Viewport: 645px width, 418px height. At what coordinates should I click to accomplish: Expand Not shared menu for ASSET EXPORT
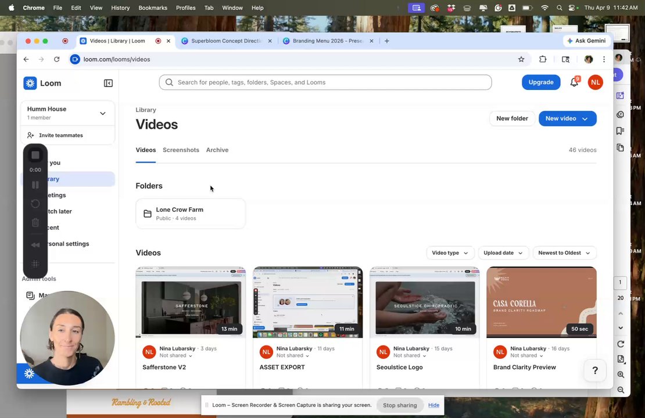click(292, 355)
